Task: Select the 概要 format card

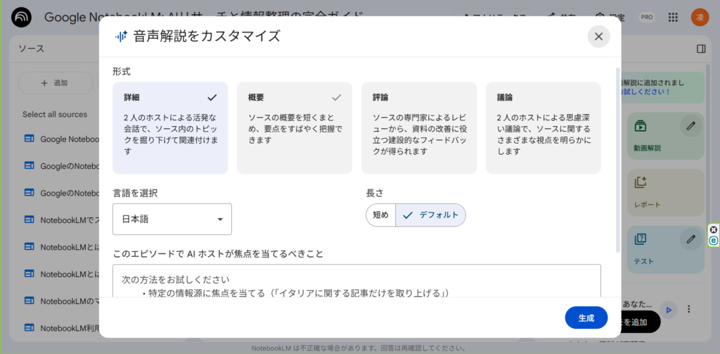Action: pyautogui.click(x=294, y=128)
